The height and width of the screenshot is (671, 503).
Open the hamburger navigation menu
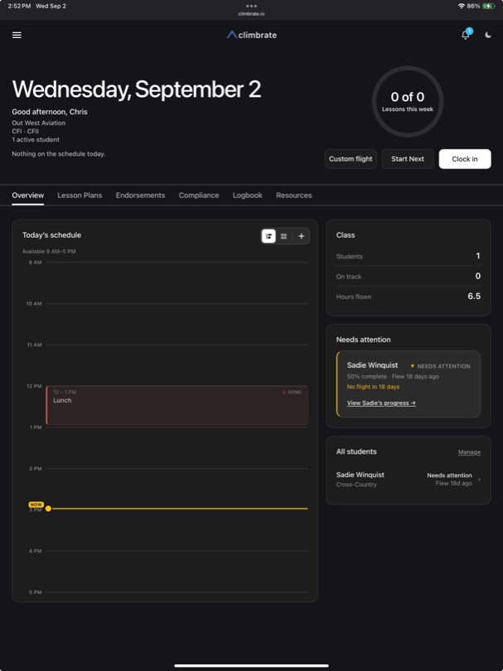(x=17, y=35)
